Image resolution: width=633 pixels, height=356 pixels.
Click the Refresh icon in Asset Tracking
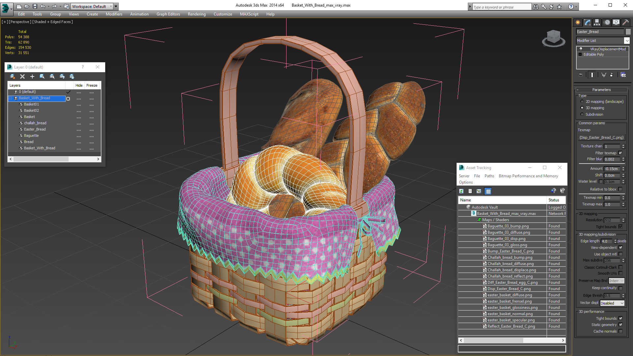(x=462, y=191)
